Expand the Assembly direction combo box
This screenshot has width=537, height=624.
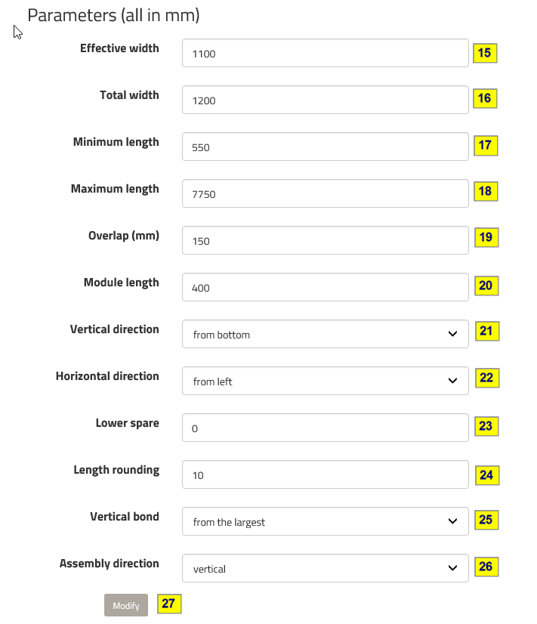pyautogui.click(x=325, y=569)
